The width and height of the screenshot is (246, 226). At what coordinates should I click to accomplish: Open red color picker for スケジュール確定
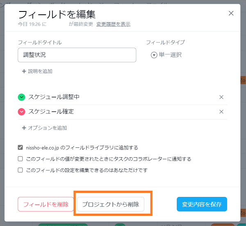pyautogui.click(x=21, y=112)
